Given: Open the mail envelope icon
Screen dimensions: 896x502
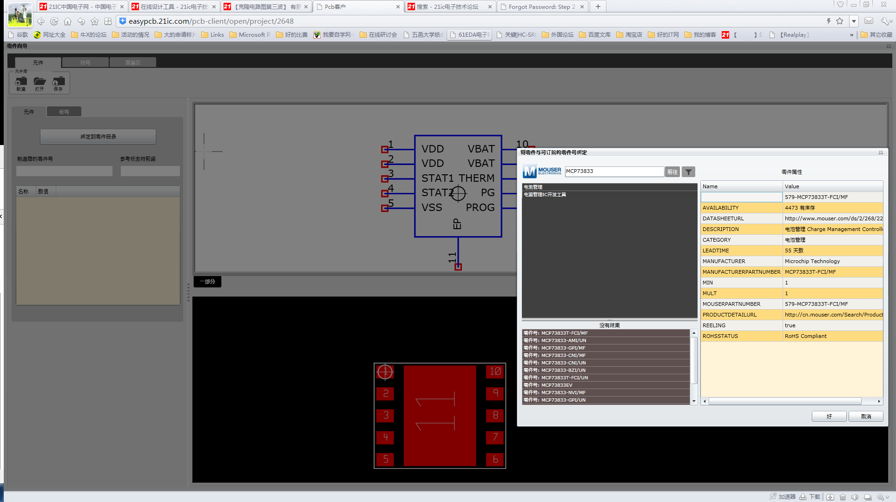Looking at the screenshot, I should pyautogui.click(x=869, y=21).
